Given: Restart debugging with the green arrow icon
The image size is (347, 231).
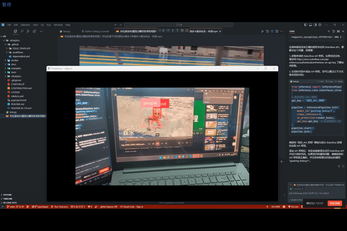Looking at the screenshot, I should pyautogui.click(x=182, y=31).
